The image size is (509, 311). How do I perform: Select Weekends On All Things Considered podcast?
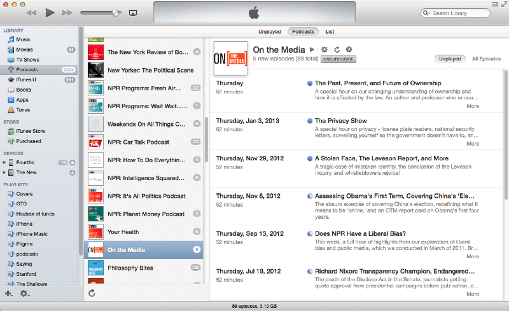pyautogui.click(x=144, y=124)
